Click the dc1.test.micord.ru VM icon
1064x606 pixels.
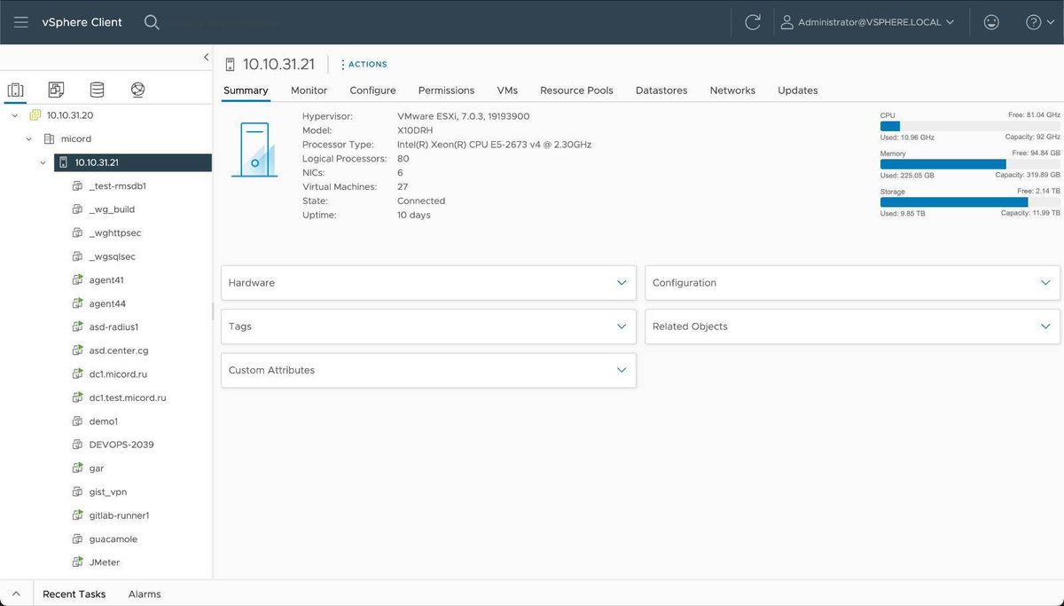coord(77,397)
